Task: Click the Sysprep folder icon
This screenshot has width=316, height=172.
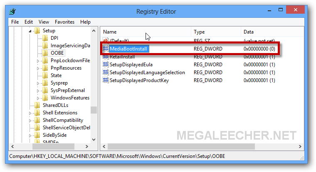Action: click(x=45, y=83)
